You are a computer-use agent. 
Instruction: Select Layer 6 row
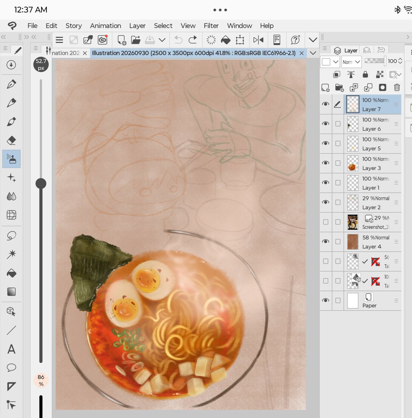[373, 124]
